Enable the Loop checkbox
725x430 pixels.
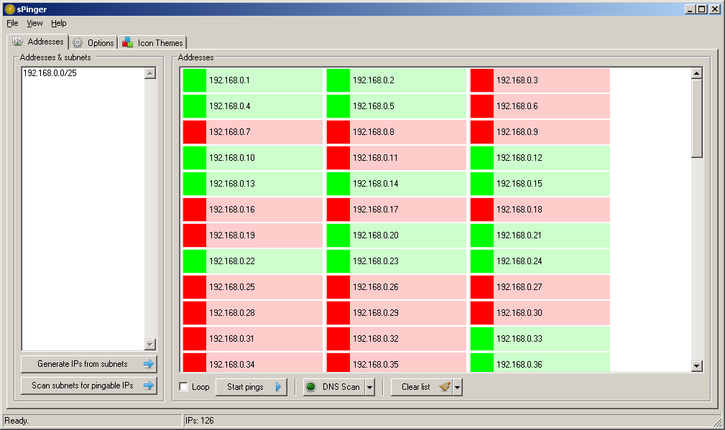point(183,387)
